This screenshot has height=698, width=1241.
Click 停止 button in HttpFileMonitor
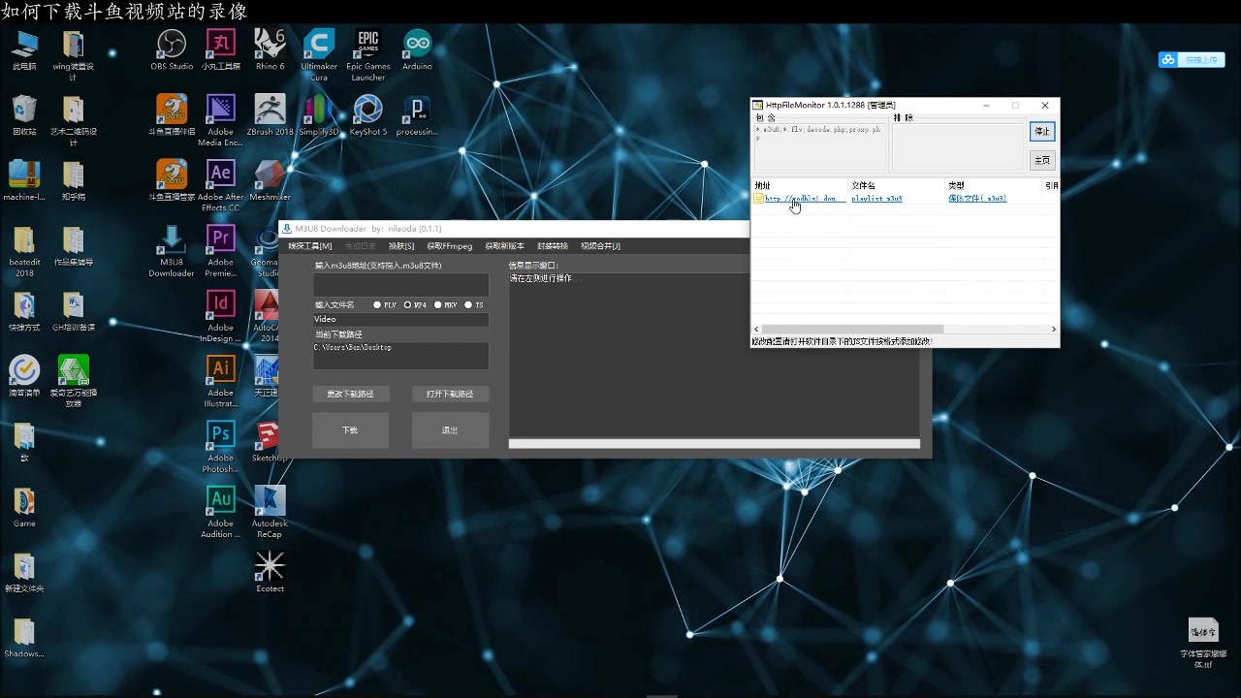(1042, 131)
